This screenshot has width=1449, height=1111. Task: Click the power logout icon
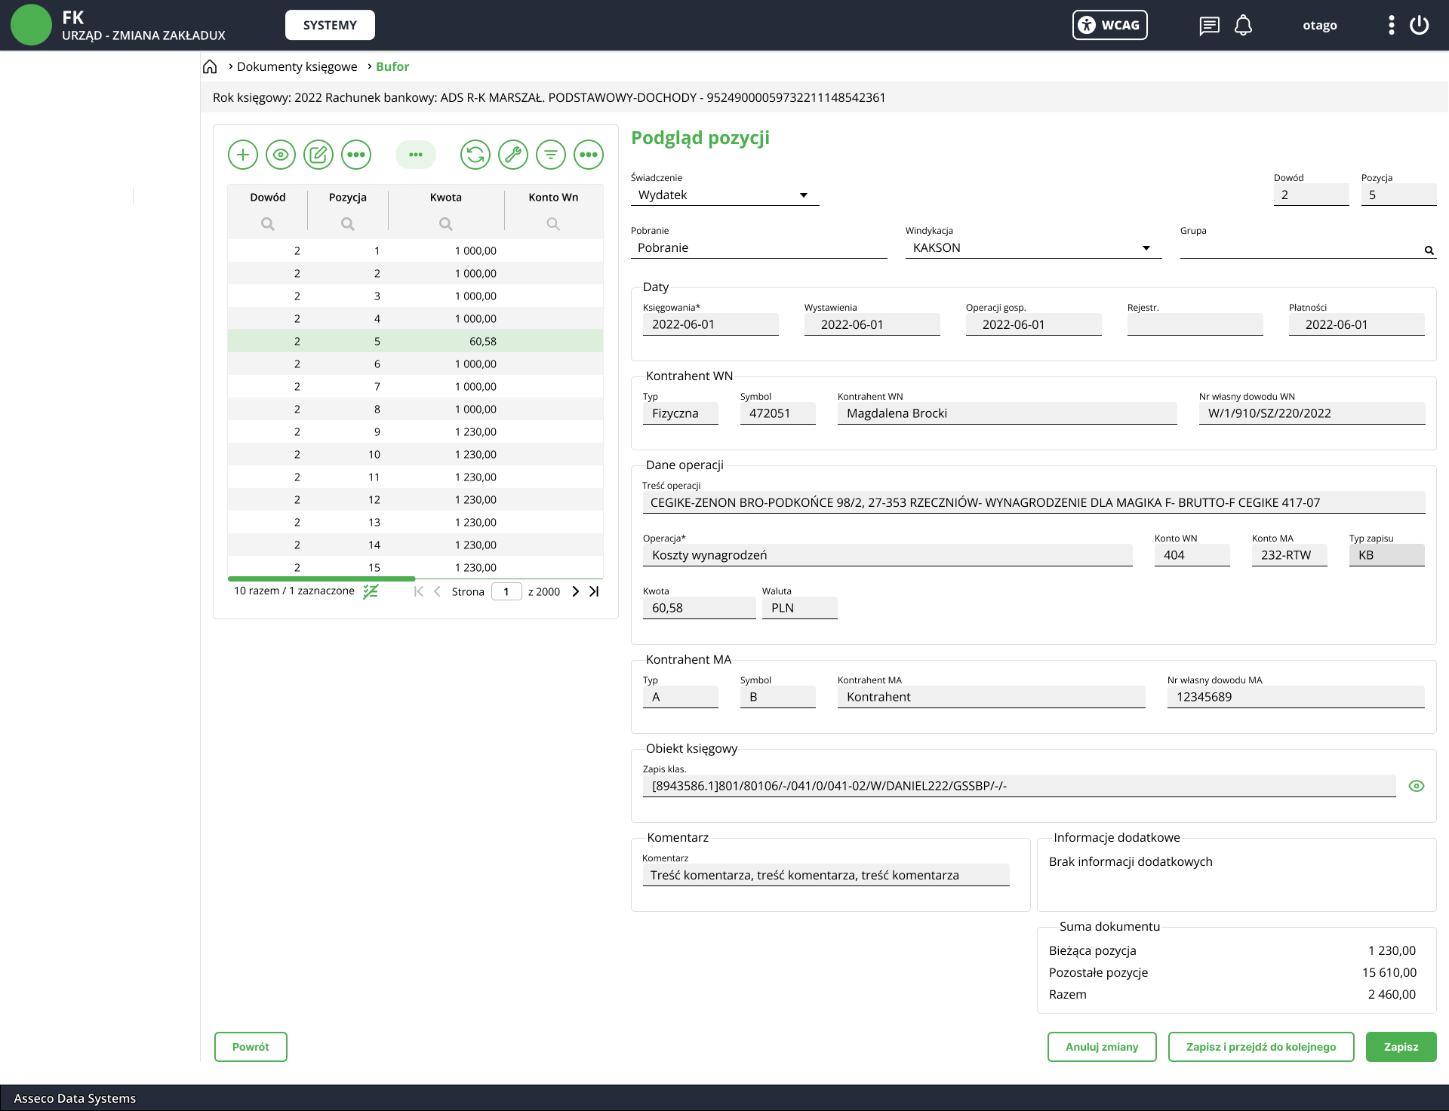pyautogui.click(x=1419, y=25)
